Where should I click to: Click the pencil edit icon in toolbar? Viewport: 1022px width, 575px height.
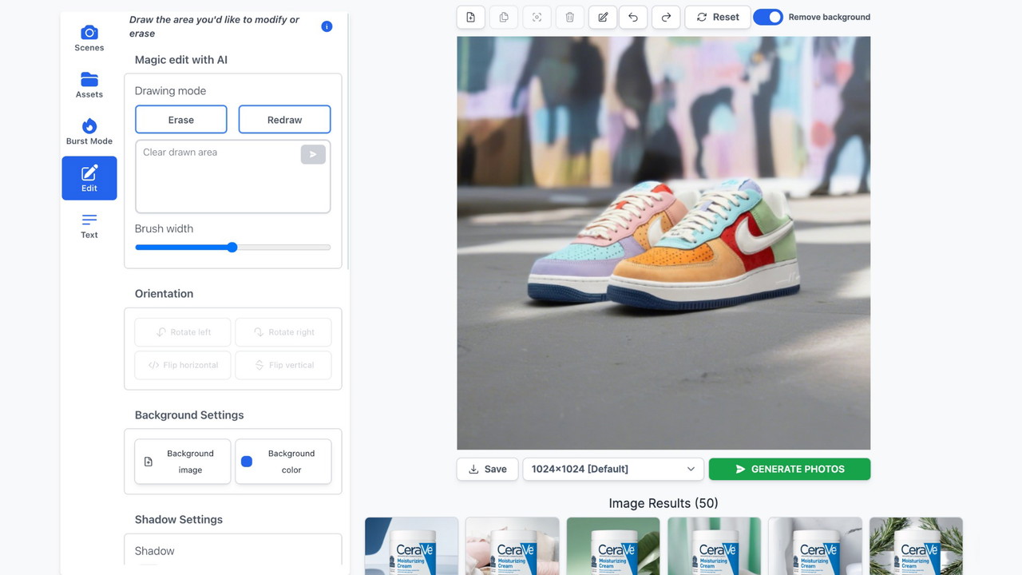[x=603, y=17]
